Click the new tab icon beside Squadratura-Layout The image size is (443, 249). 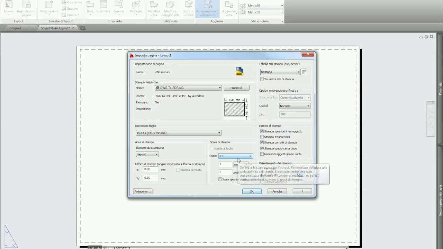pyautogui.click(x=82, y=28)
